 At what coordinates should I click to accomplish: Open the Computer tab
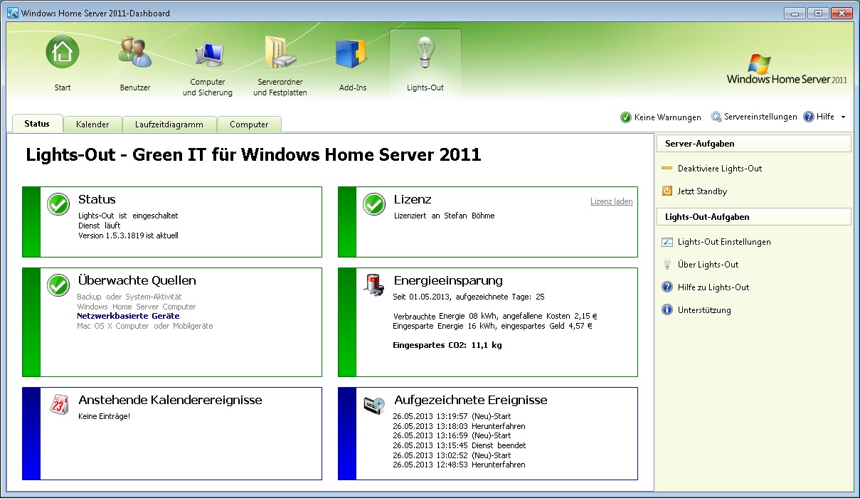249,124
